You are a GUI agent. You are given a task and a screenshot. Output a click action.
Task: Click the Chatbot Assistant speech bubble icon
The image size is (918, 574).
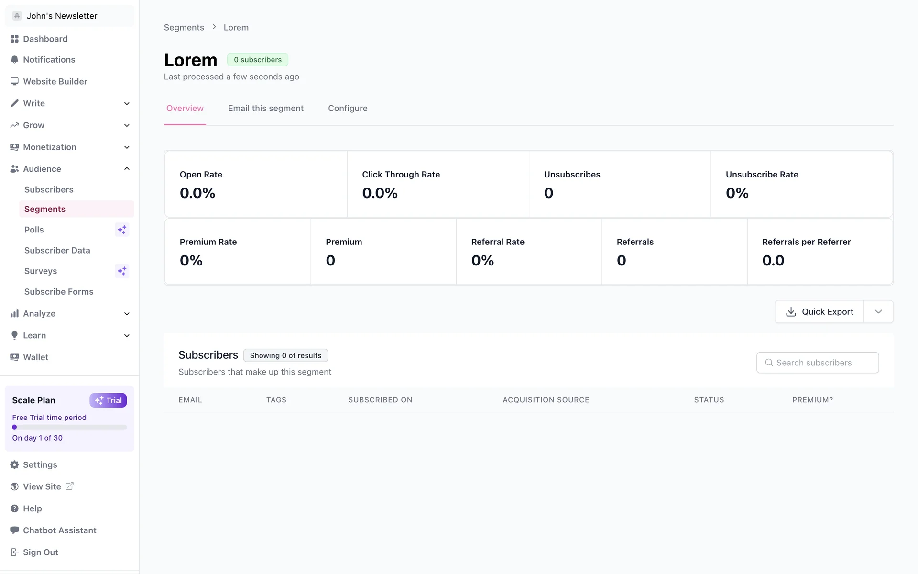click(x=14, y=530)
